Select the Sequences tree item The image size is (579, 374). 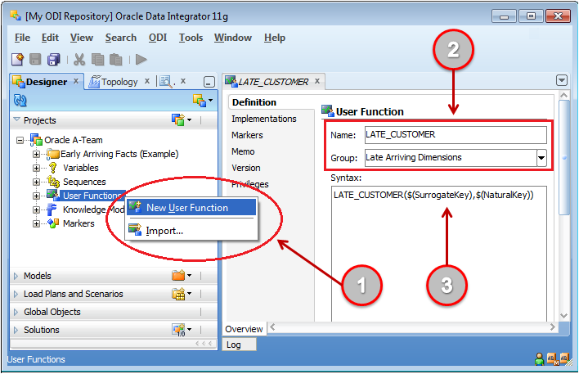tap(84, 182)
